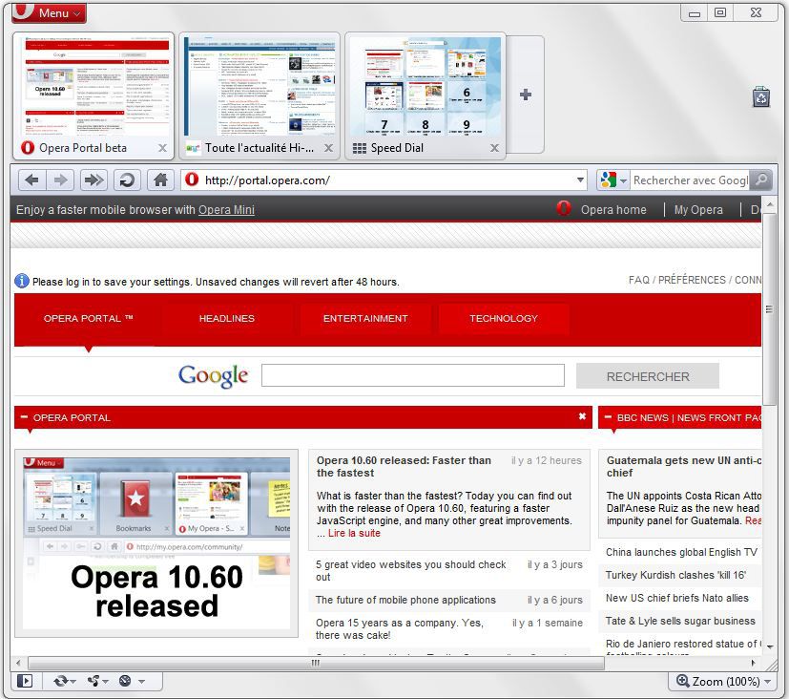
Task: Click the search magnifier button
Action: click(x=761, y=180)
